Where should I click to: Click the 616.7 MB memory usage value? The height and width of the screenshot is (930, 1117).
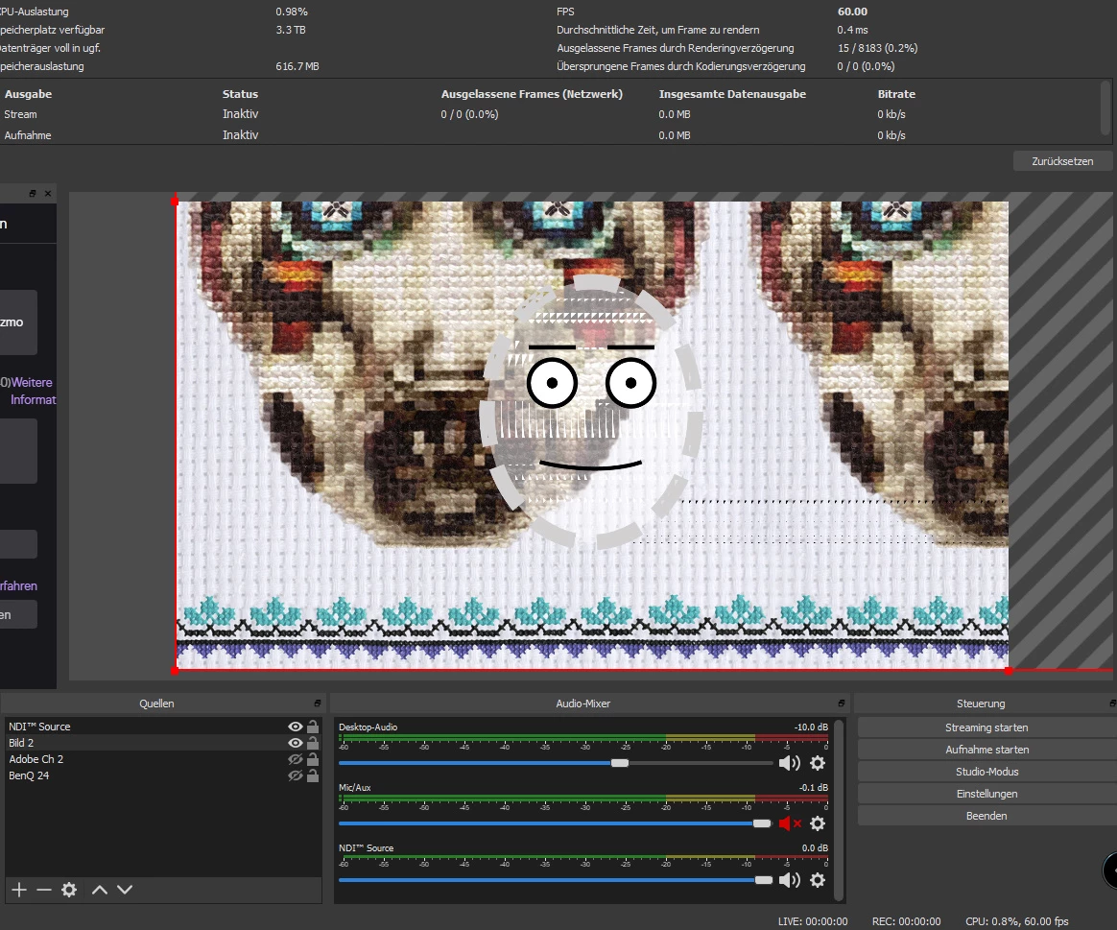pyautogui.click(x=297, y=66)
